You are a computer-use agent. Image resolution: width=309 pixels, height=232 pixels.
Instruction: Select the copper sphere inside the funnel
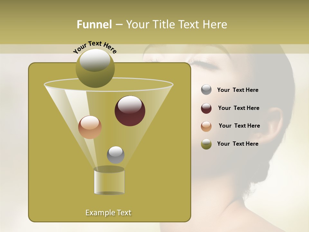pos(90,127)
